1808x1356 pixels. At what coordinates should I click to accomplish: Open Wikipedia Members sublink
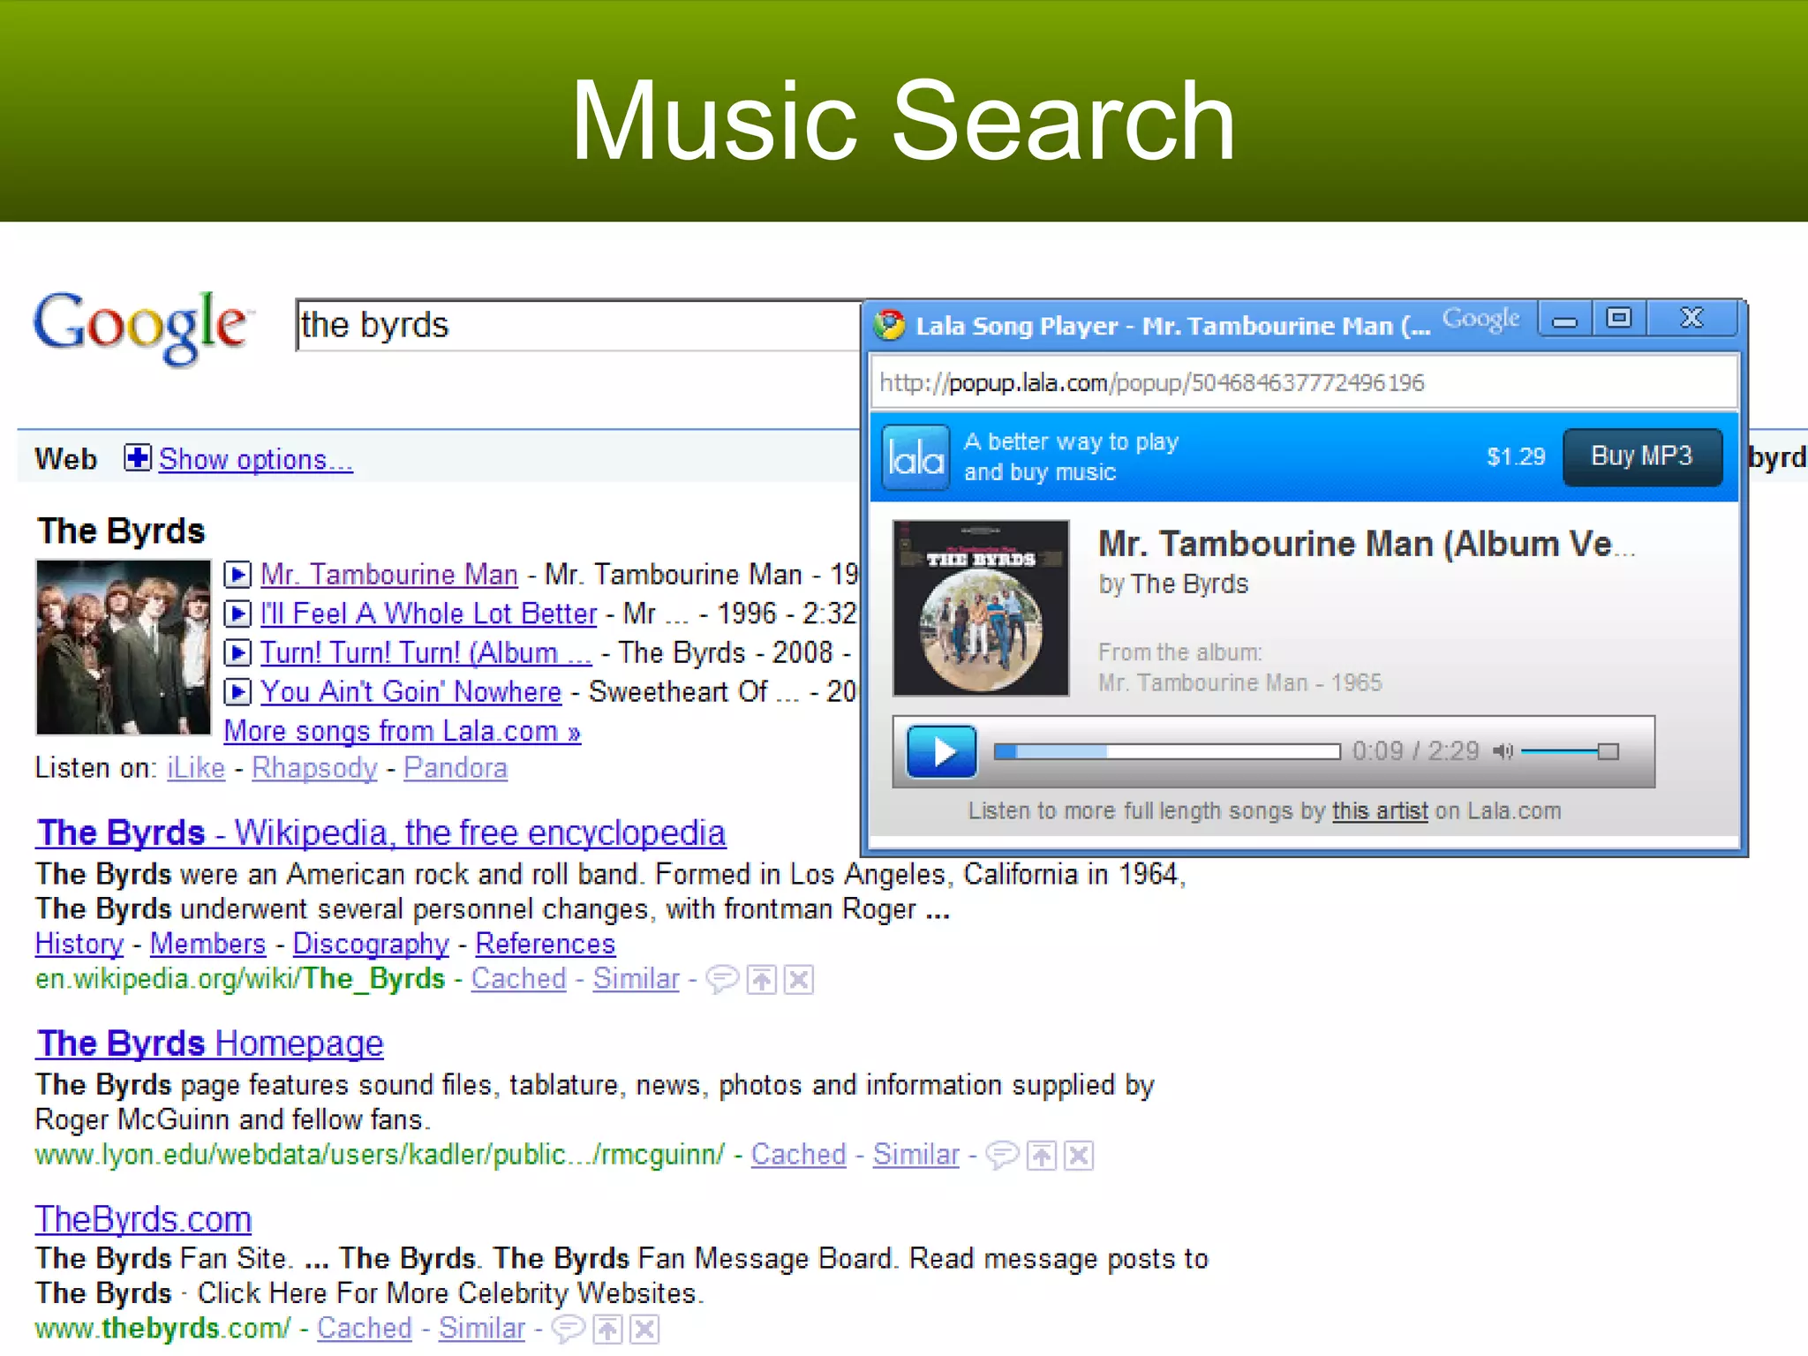207,944
